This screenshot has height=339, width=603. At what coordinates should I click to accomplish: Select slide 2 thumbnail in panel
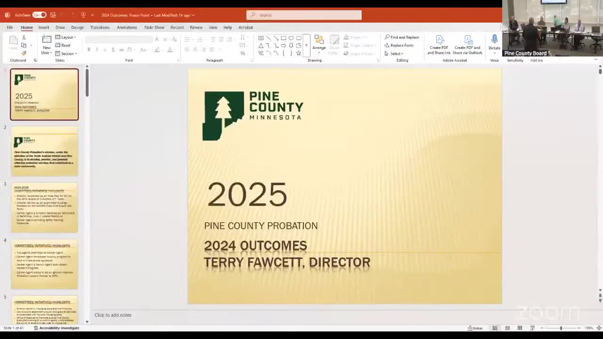click(x=44, y=151)
